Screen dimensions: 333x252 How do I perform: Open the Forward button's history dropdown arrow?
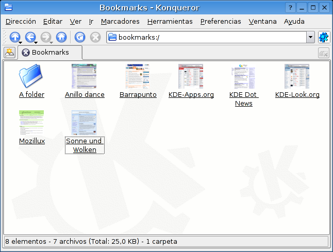(52, 43)
